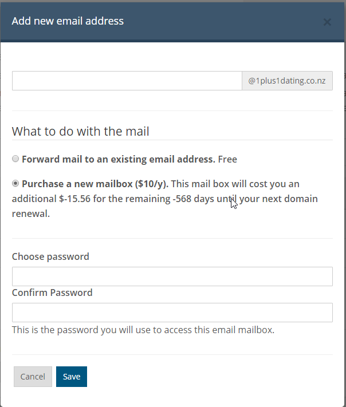The image size is (346, 407).
Task: Close the Add new email address dialog
Action: (327, 22)
